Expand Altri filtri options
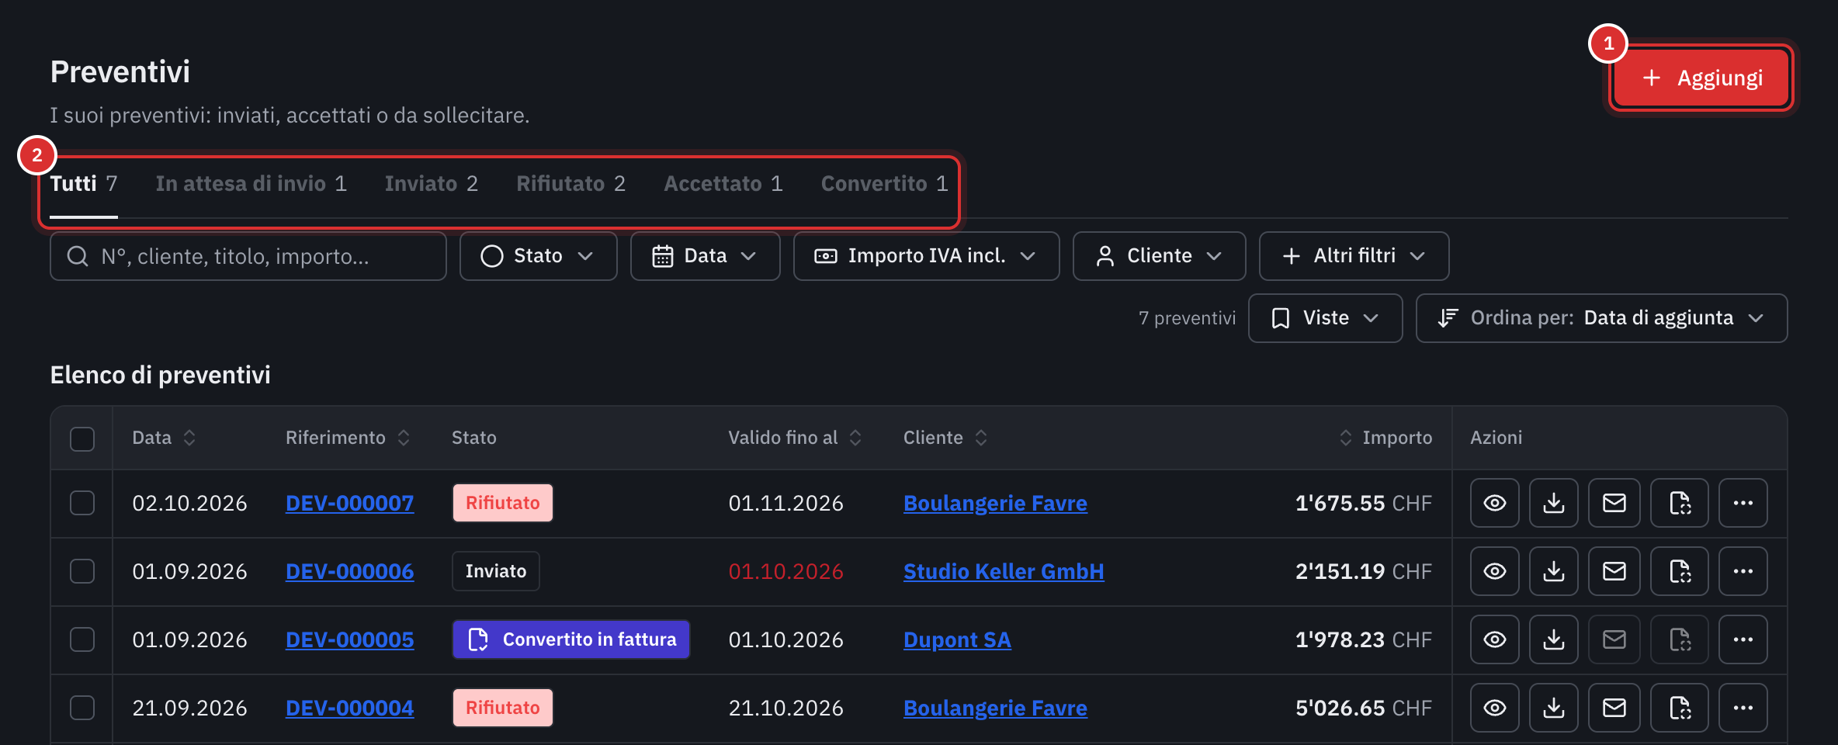The height and width of the screenshot is (745, 1838). coord(1354,256)
